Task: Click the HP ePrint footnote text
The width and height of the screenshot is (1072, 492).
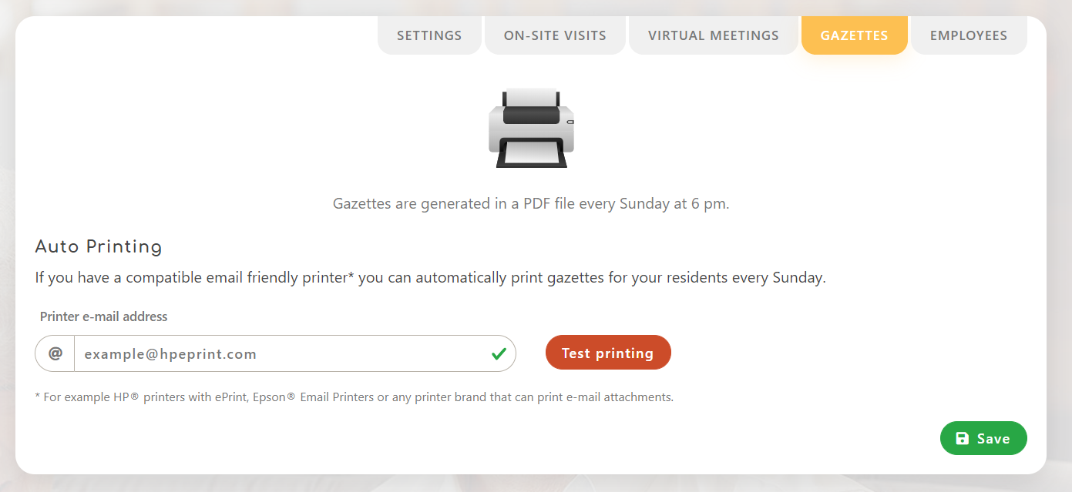Action: click(x=354, y=397)
